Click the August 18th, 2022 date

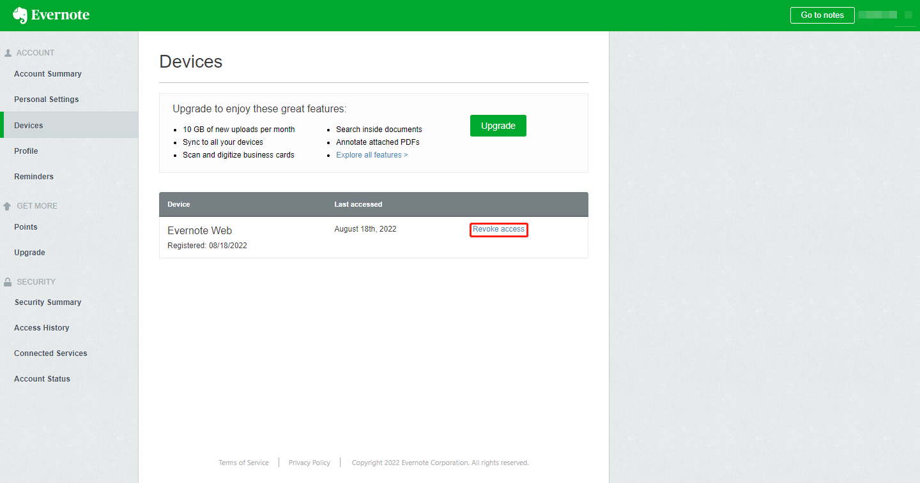(365, 229)
